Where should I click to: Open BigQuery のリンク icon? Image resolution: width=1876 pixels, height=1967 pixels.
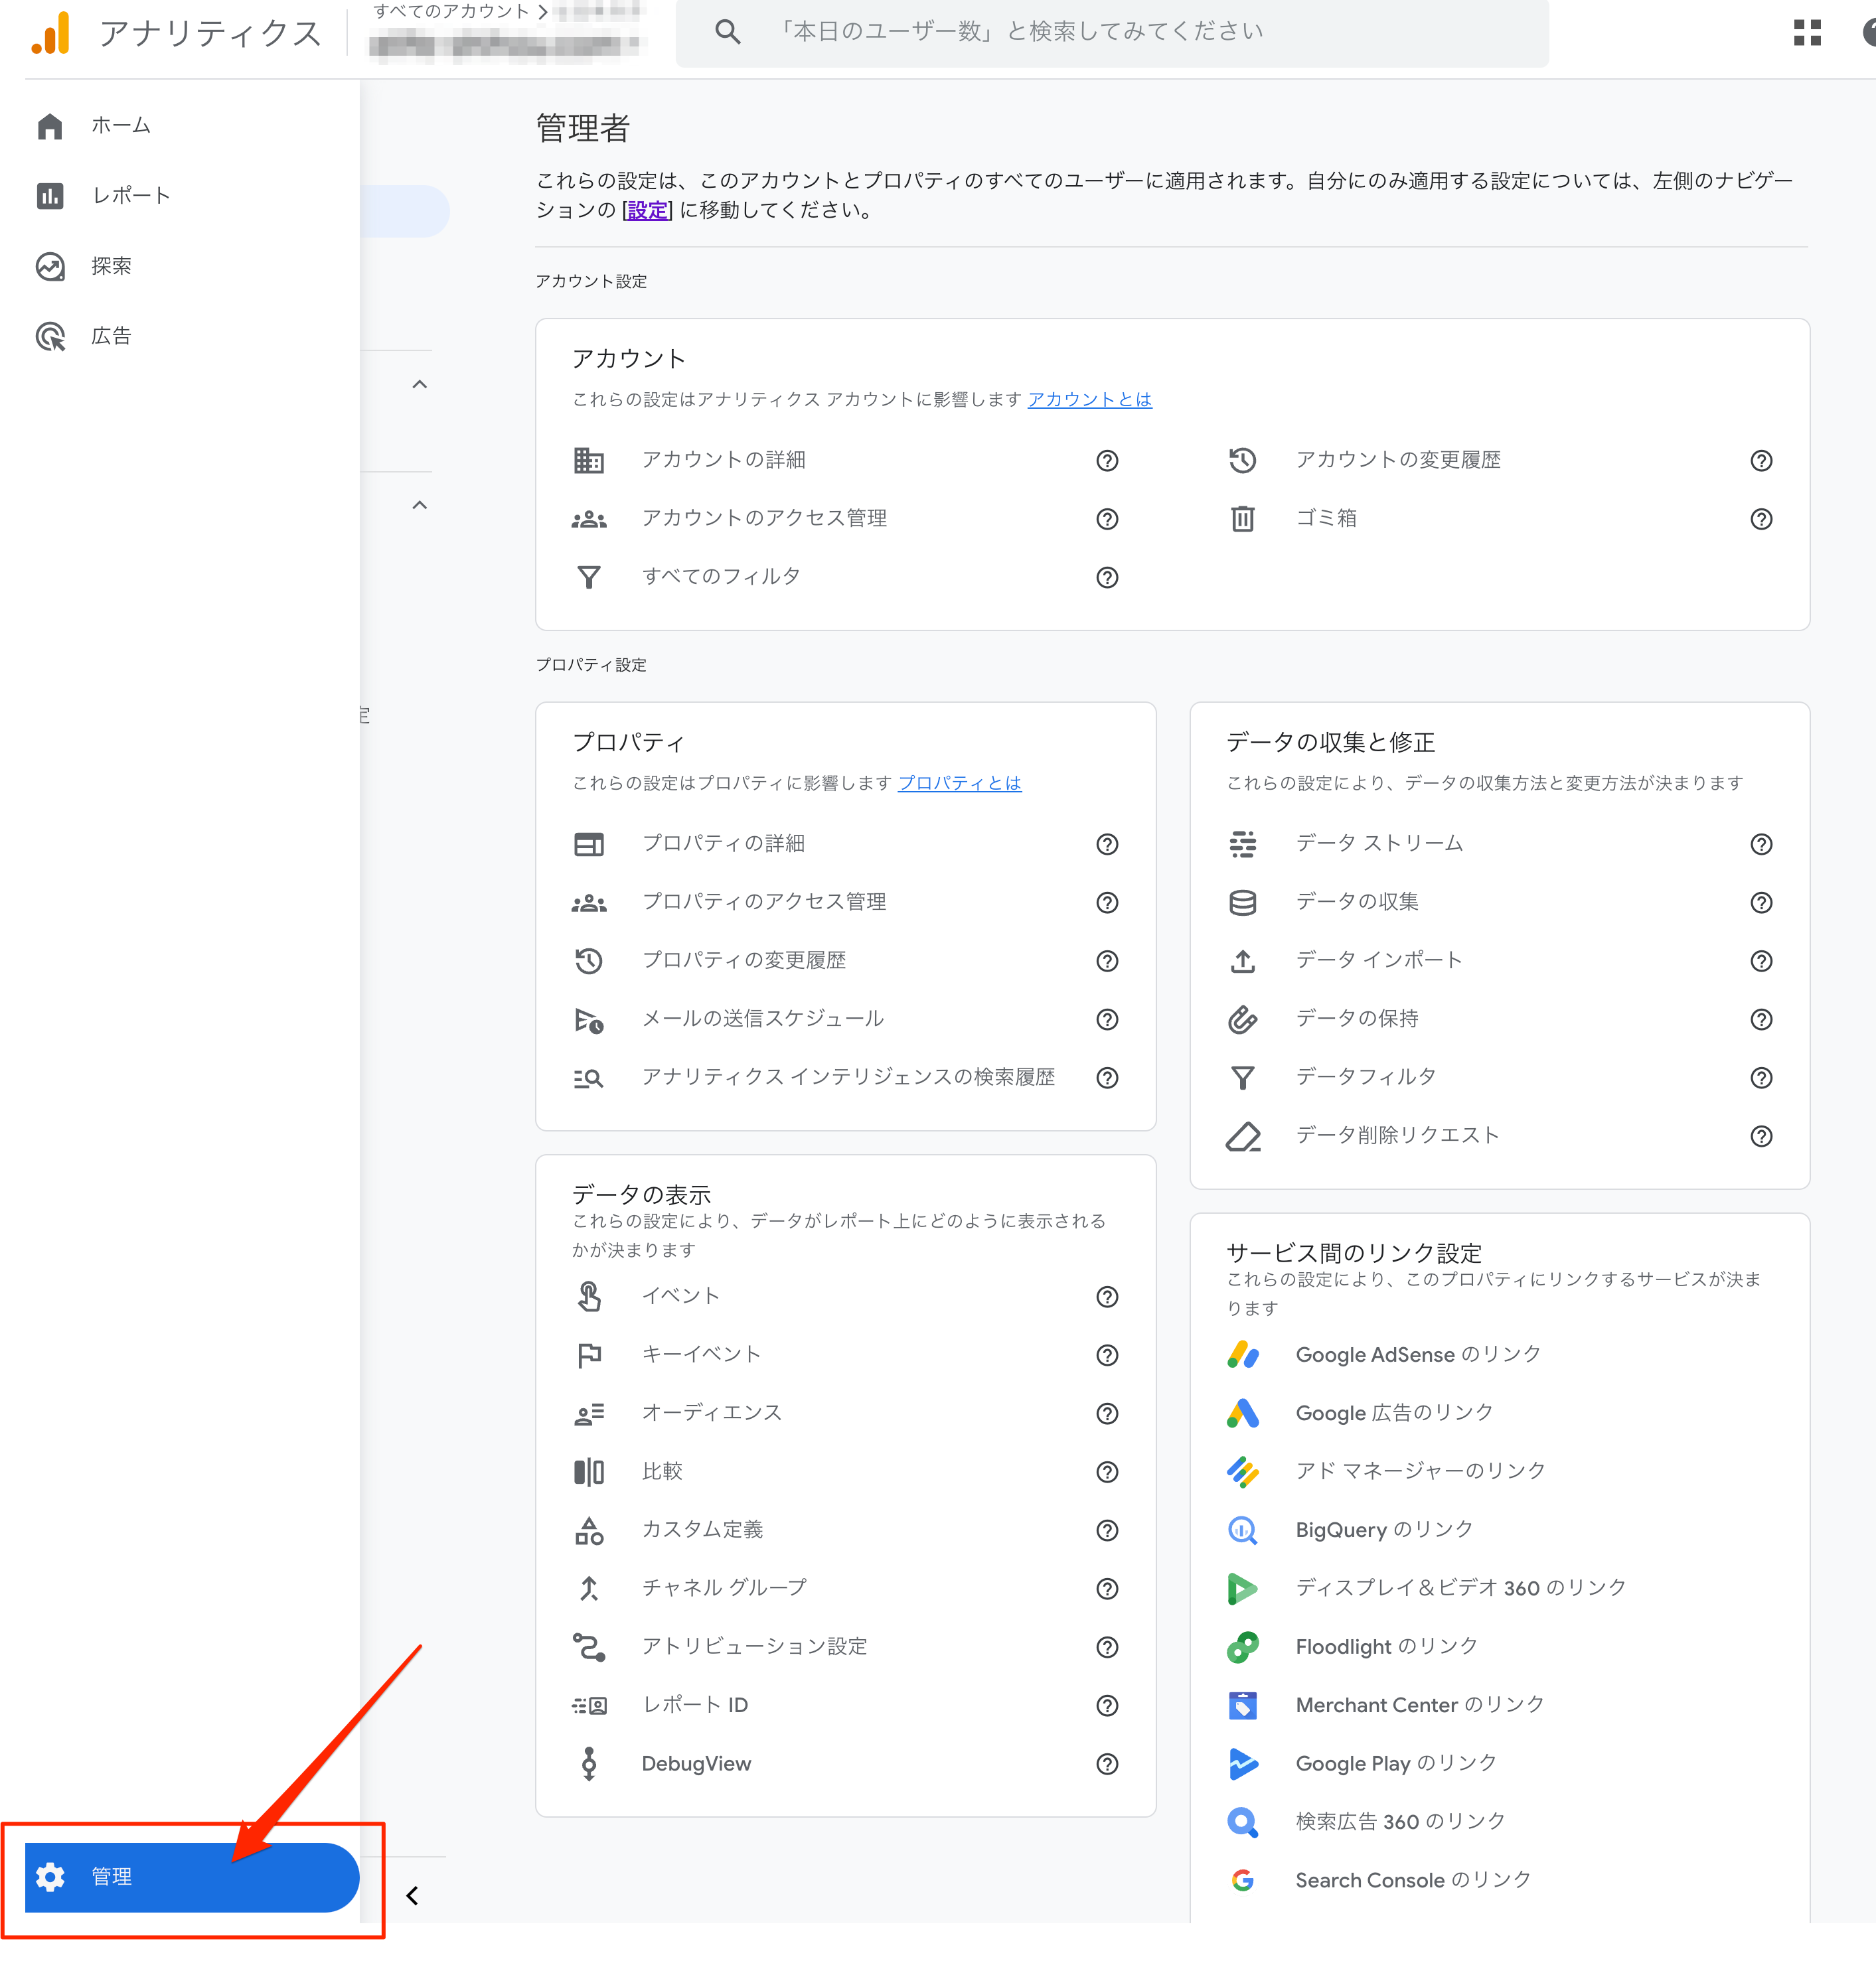coord(1242,1530)
